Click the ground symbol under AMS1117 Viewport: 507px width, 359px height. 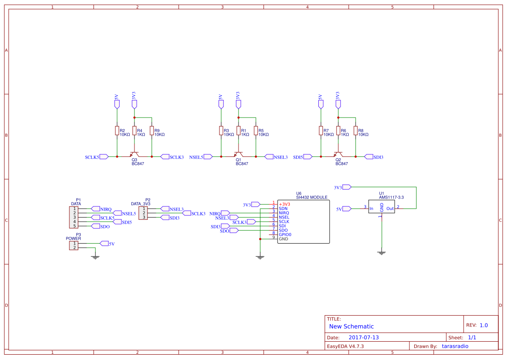[x=382, y=253]
